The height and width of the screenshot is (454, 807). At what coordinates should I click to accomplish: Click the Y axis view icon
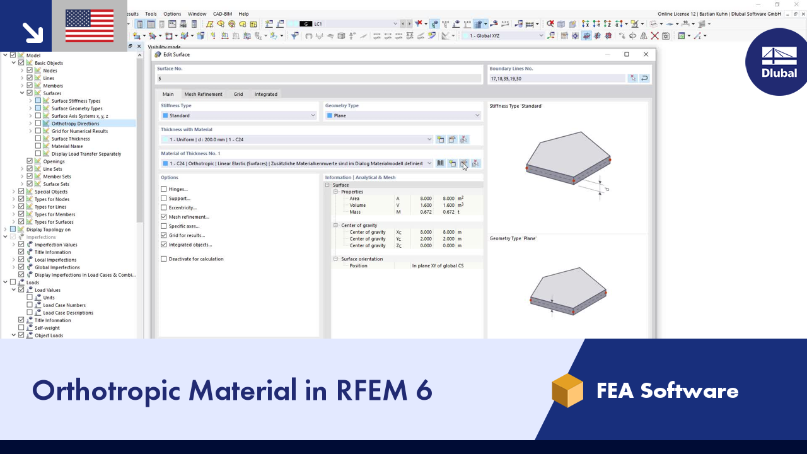click(x=597, y=24)
